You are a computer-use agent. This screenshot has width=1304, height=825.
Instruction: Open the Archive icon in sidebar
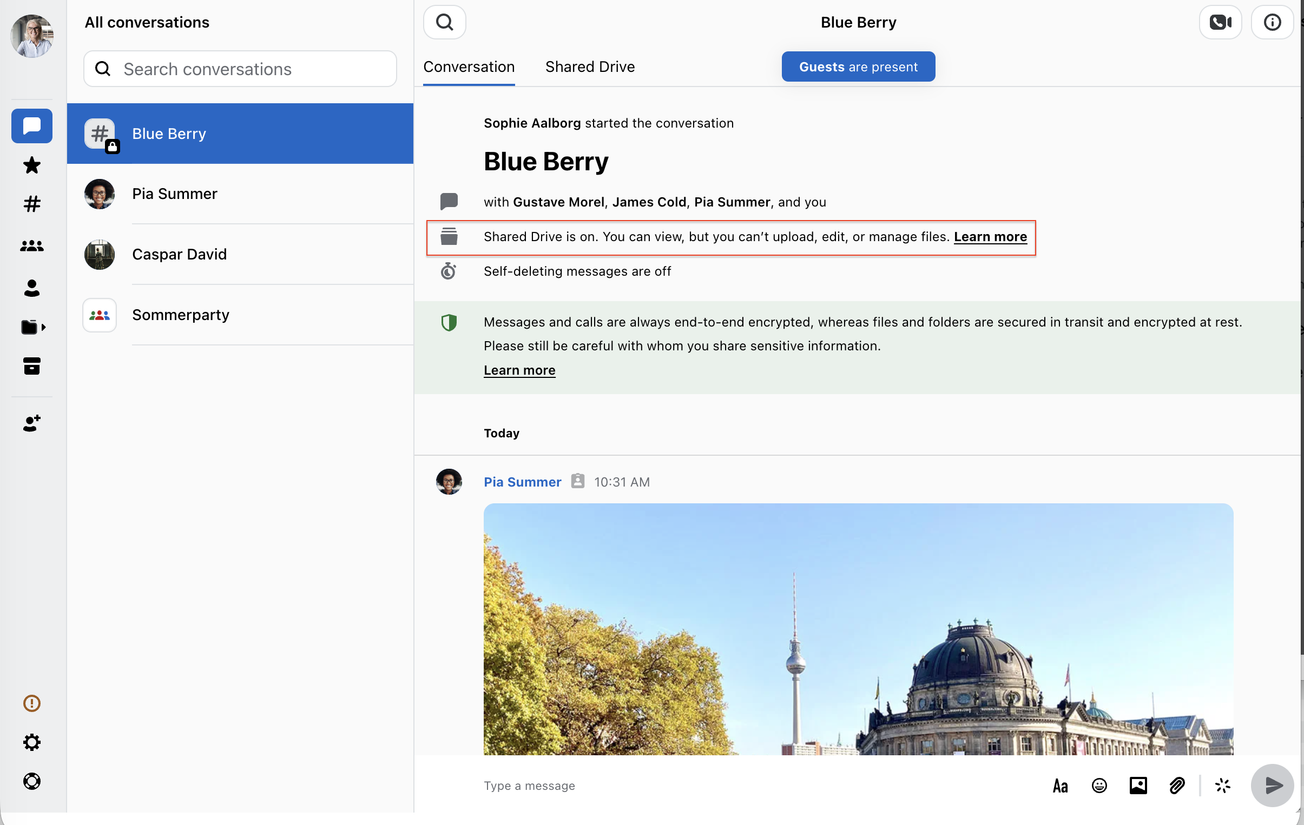[32, 365]
